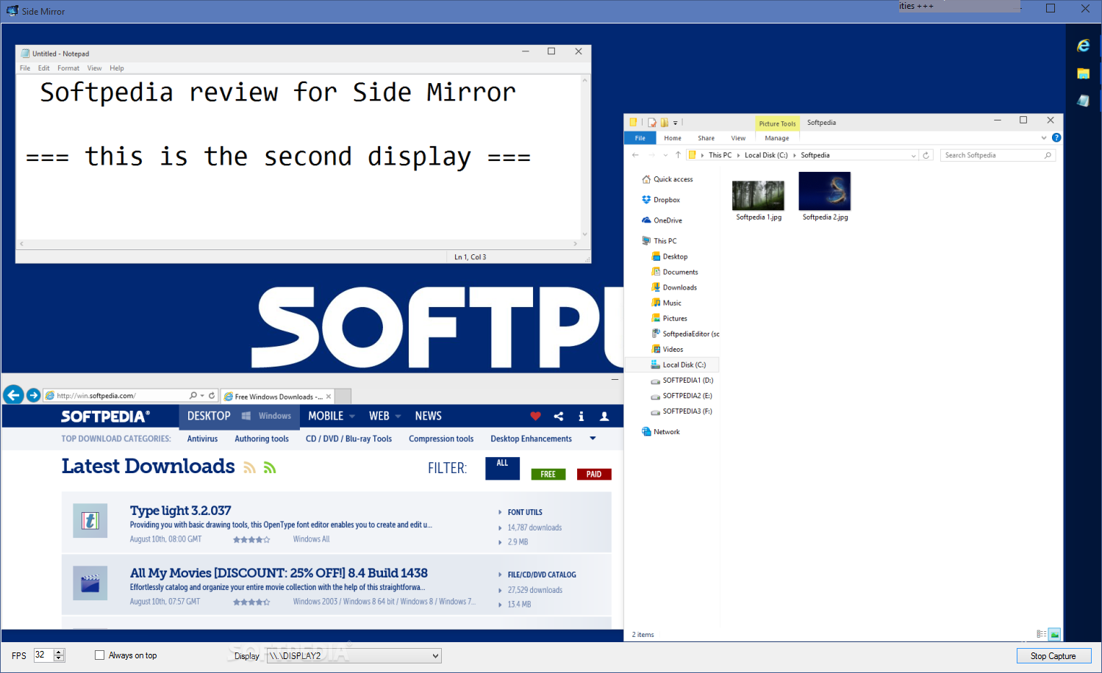The image size is (1102, 673).
Task: Open the MOBILE dropdown menu
Action: click(x=331, y=416)
